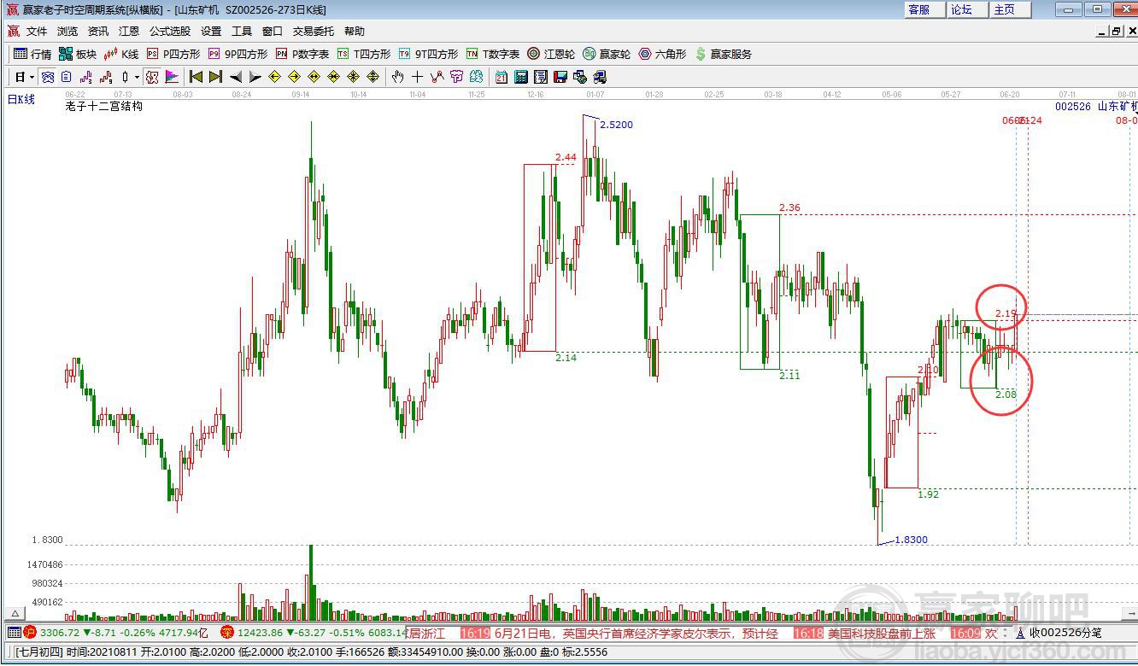Open the 板块 sector view
Image resolution: width=1138 pixels, height=666 pixels.
point(78,54)
